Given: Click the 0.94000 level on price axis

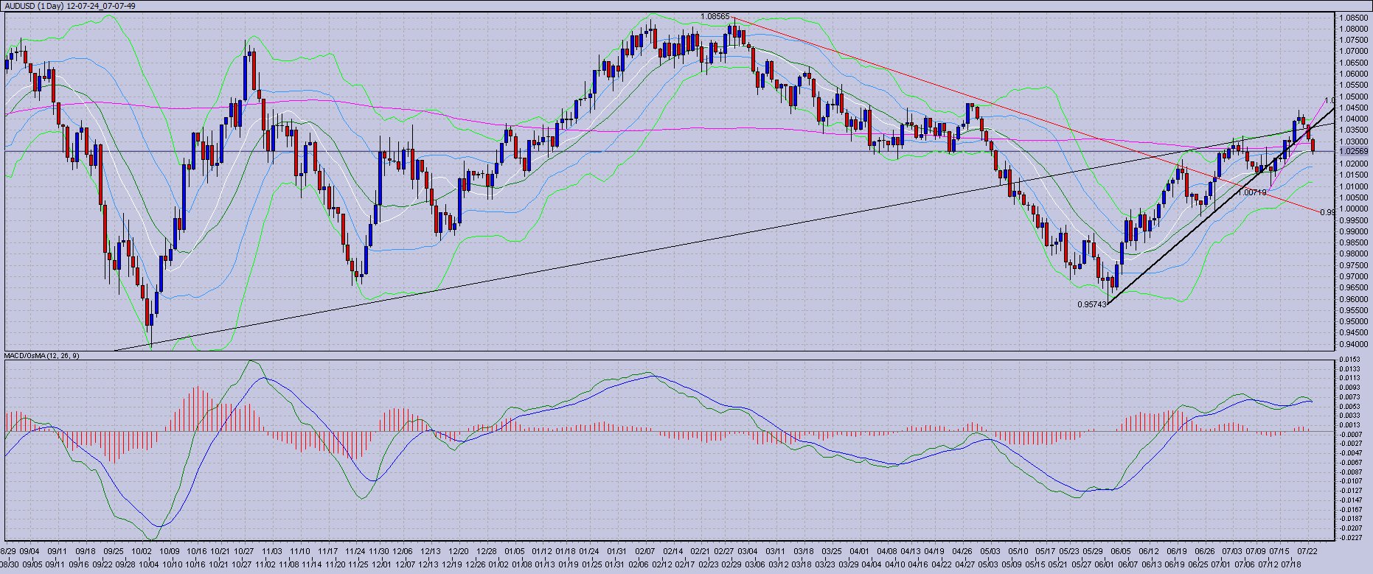Looking at the screenshot, I should 1354,344.
